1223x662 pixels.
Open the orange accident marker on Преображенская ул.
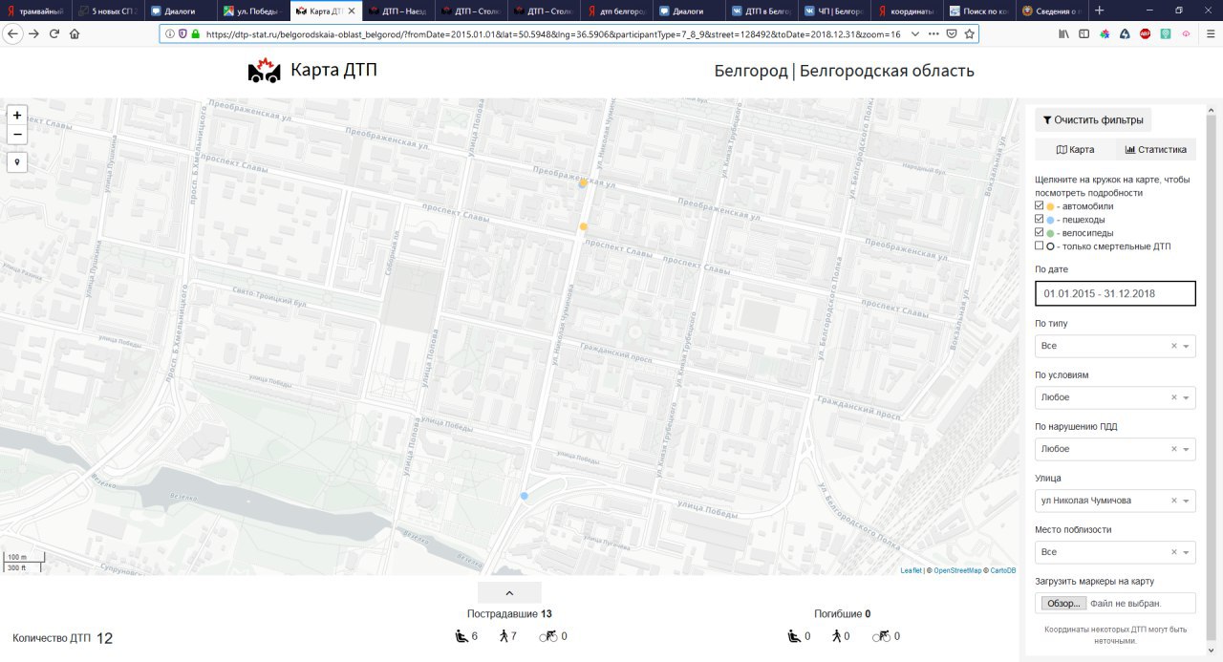[583, 182]
